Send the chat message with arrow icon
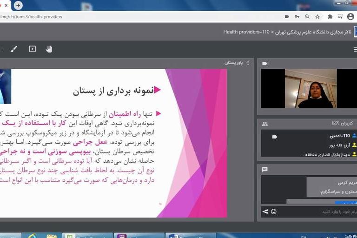The width and height of the screenshot is (357, 238). 265,212
